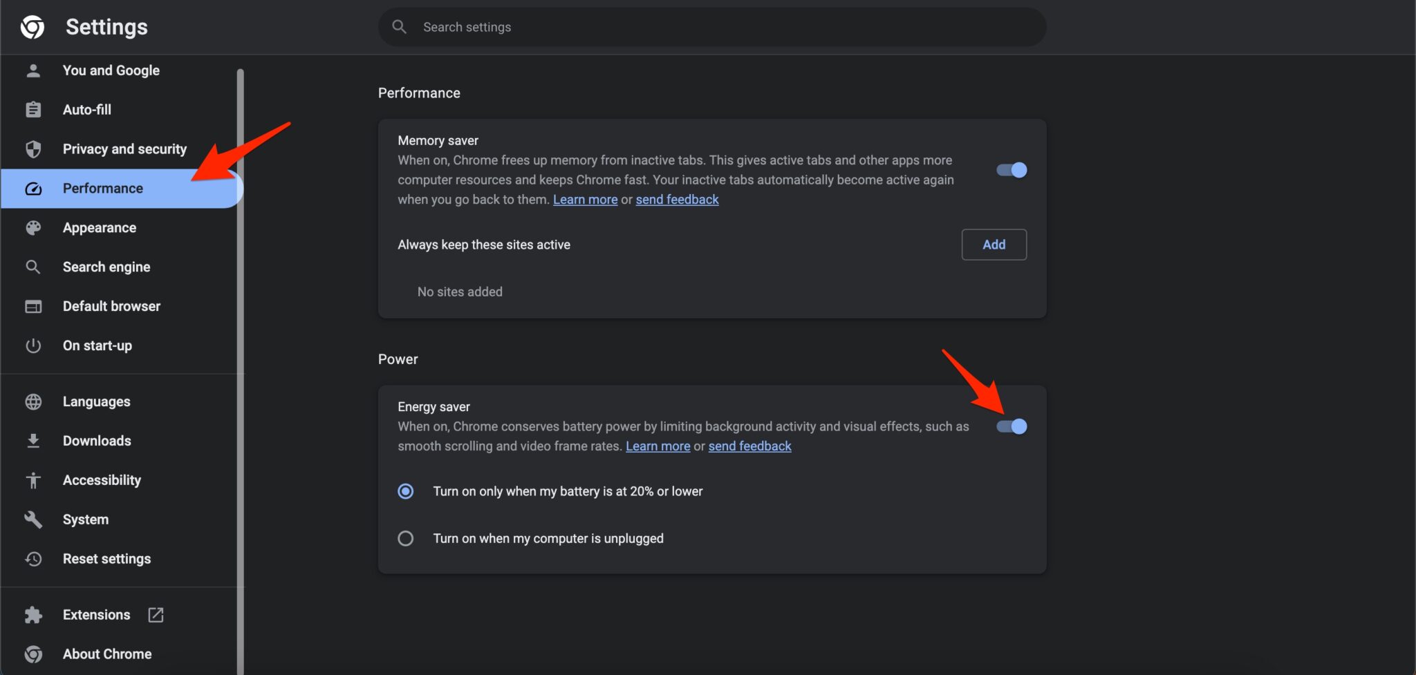Click the Auto-fill clipboard icon
Image resolution: width=1416 pixels, height=675 pixels.
[x=33, y=110]
